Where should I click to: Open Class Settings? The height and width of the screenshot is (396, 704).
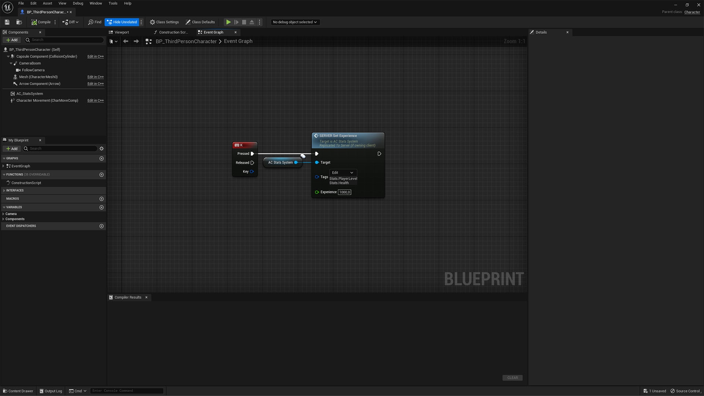164,22
